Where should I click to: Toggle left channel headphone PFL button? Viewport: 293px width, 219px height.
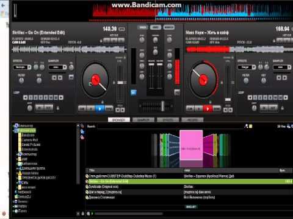[133, 92]
